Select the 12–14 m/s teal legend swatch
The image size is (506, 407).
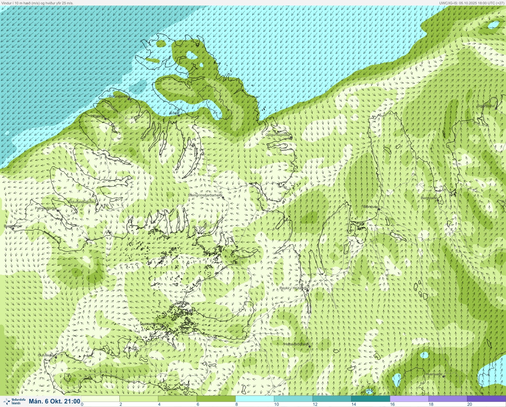(332, 399)
